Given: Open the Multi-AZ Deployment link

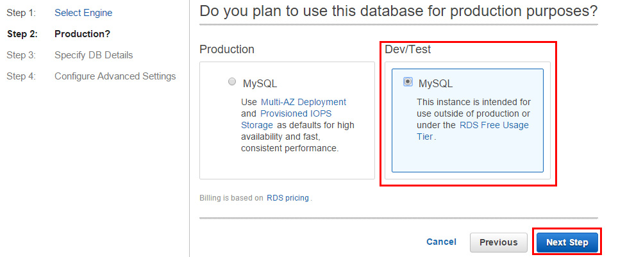Looking at the screenshot, I should pyautogui.click(x=303, y=102).
